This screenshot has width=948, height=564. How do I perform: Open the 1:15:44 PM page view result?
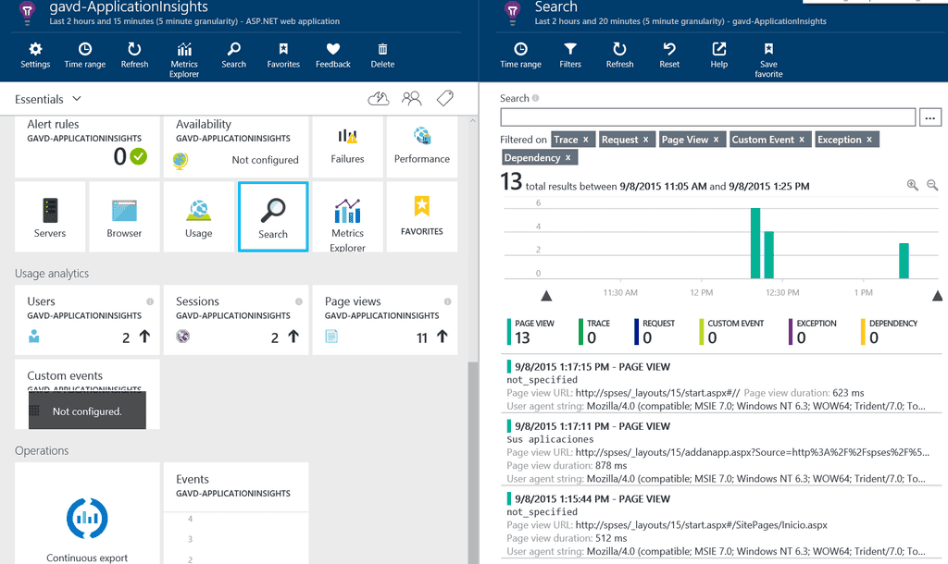(x=721, y=525)
